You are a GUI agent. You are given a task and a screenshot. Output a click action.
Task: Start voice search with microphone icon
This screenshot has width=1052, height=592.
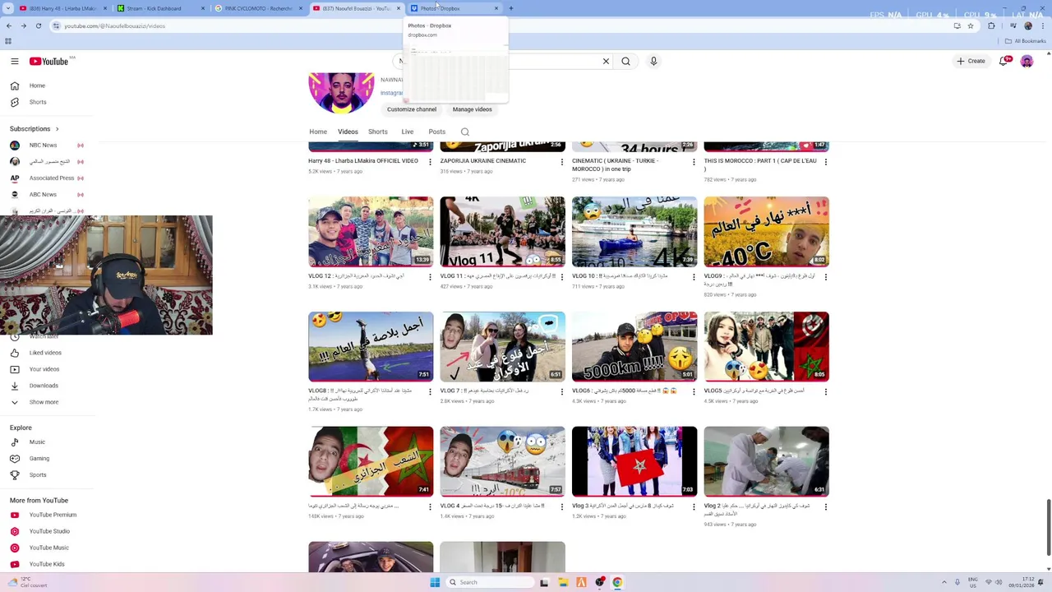(653, 61)
